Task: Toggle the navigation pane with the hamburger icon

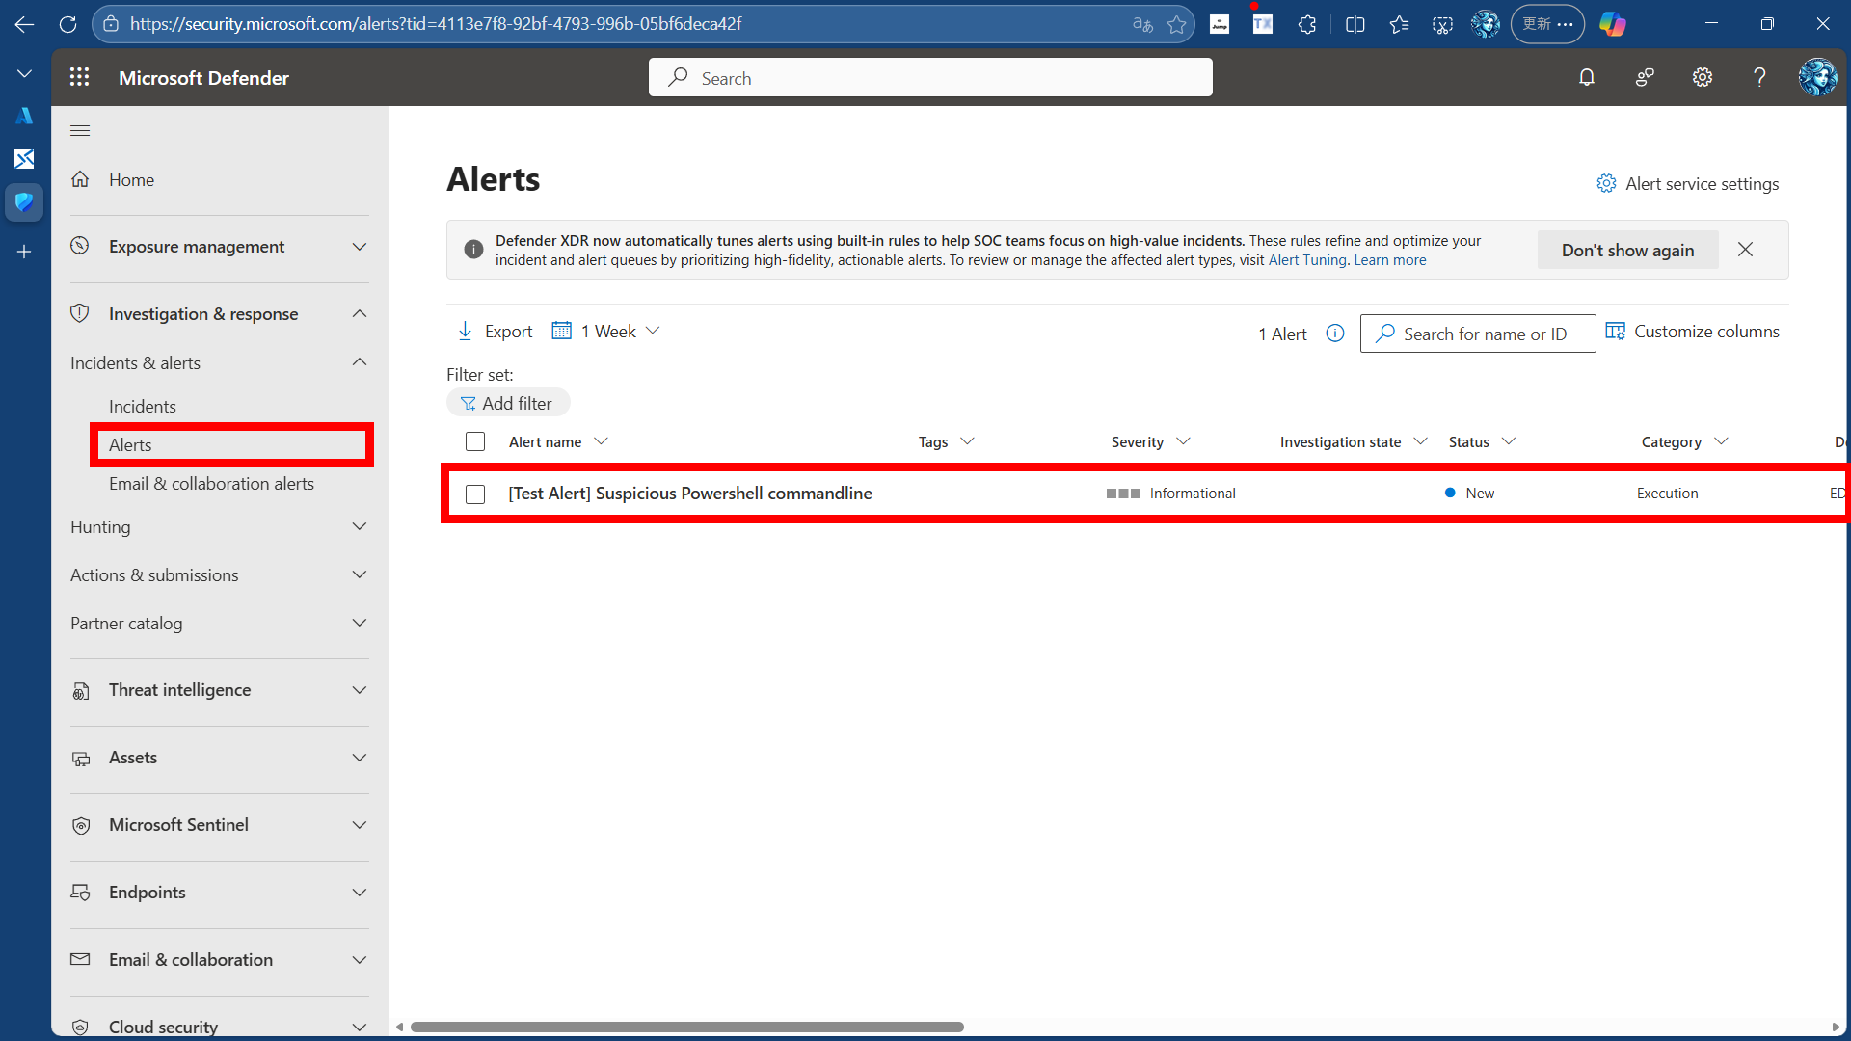Action: click(80, 130)
